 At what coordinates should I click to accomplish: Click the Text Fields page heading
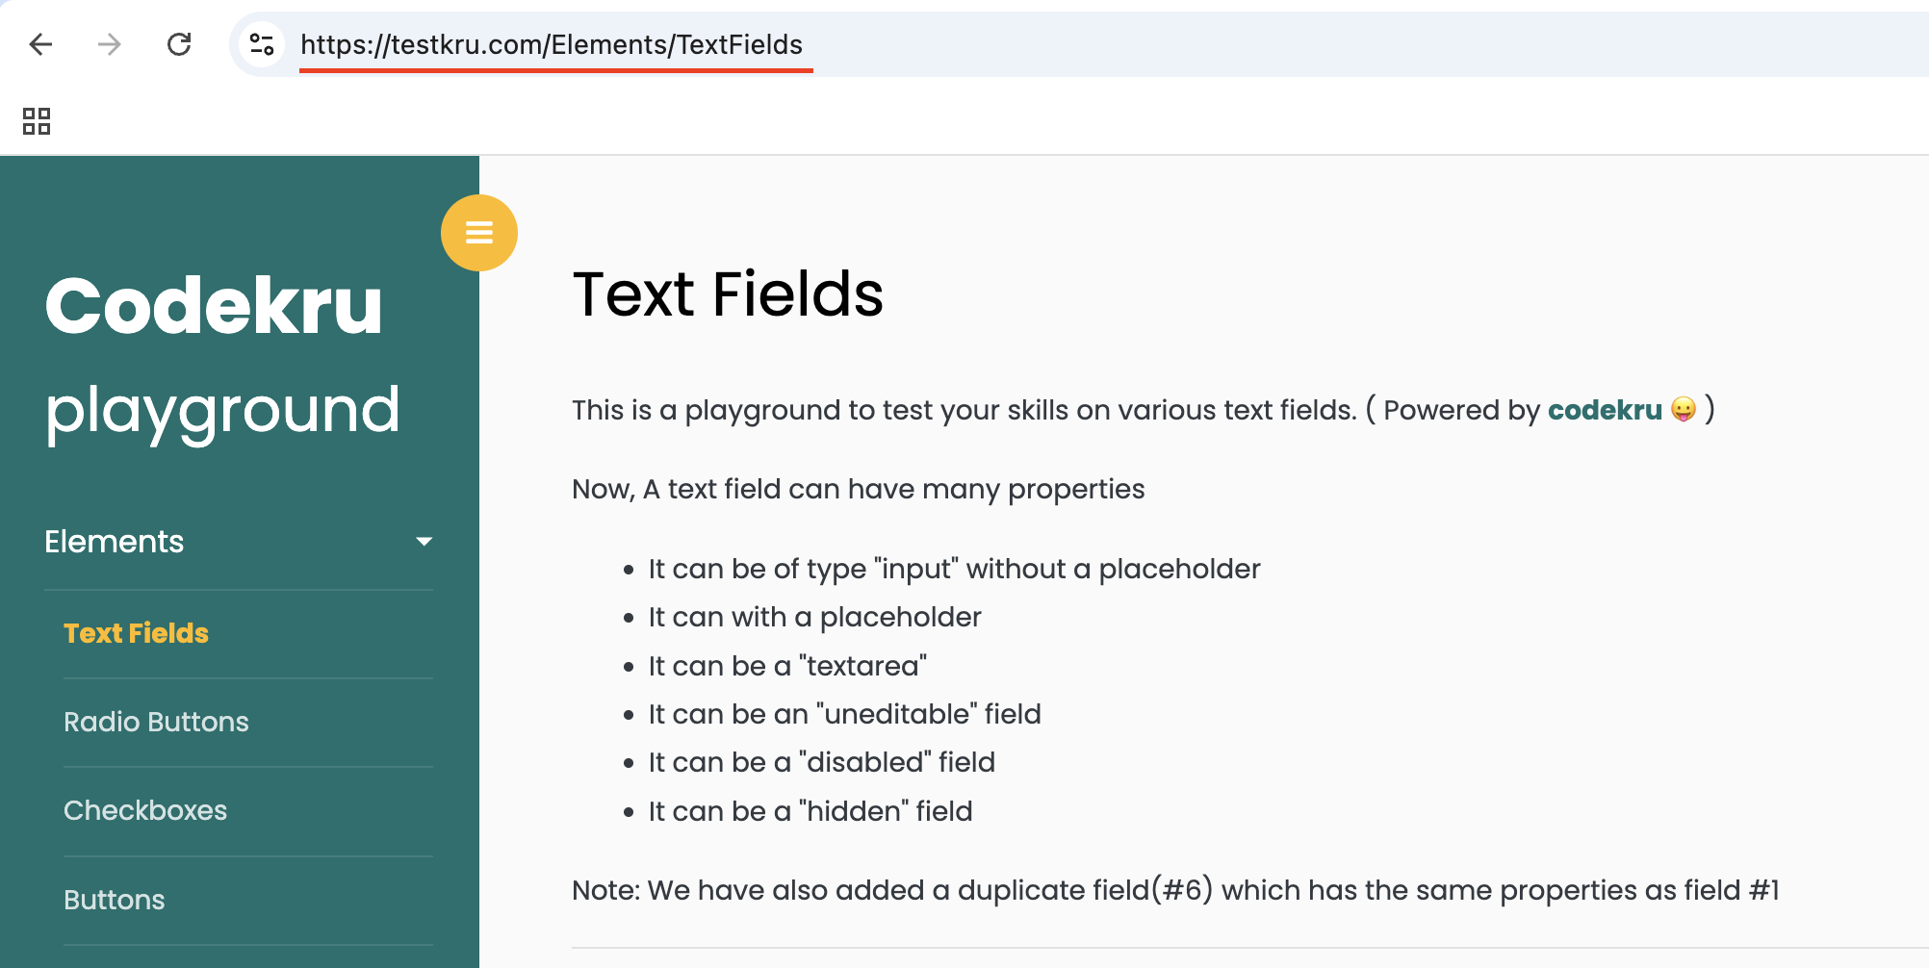[728, 294]
